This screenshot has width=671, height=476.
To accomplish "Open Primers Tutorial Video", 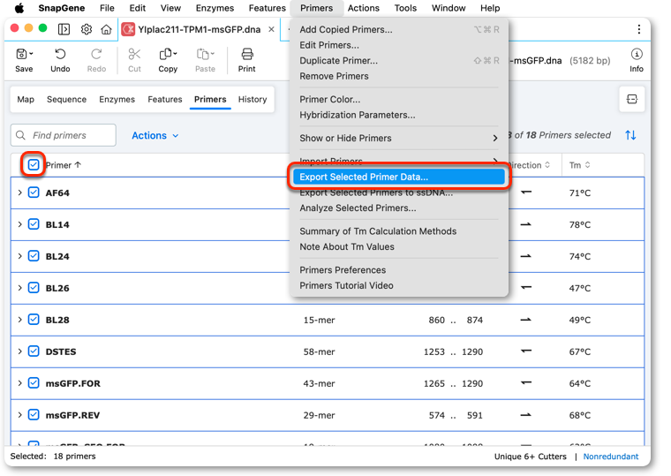I will coord(399,285).
